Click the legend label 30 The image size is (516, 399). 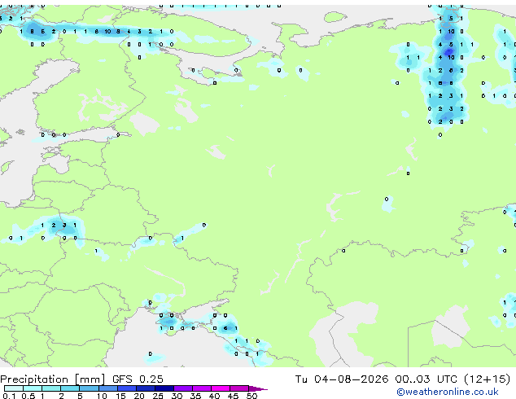click(177, 396)
